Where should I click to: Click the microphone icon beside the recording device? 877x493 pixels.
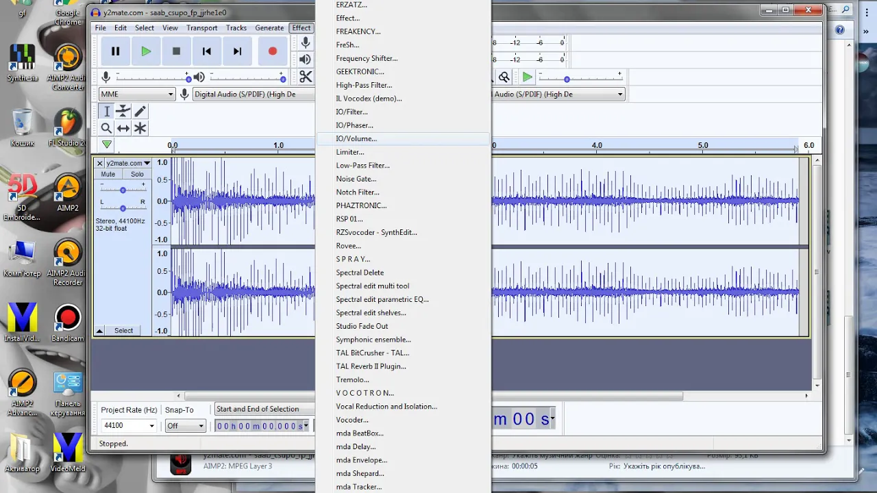(x=184, y=94)
